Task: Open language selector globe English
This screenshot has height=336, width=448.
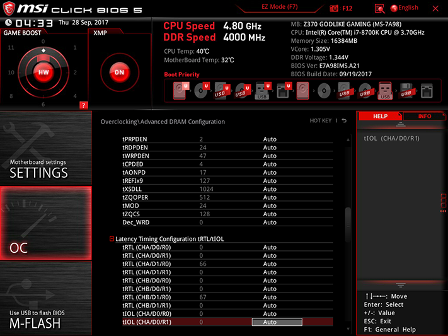Action: [405, 8]
